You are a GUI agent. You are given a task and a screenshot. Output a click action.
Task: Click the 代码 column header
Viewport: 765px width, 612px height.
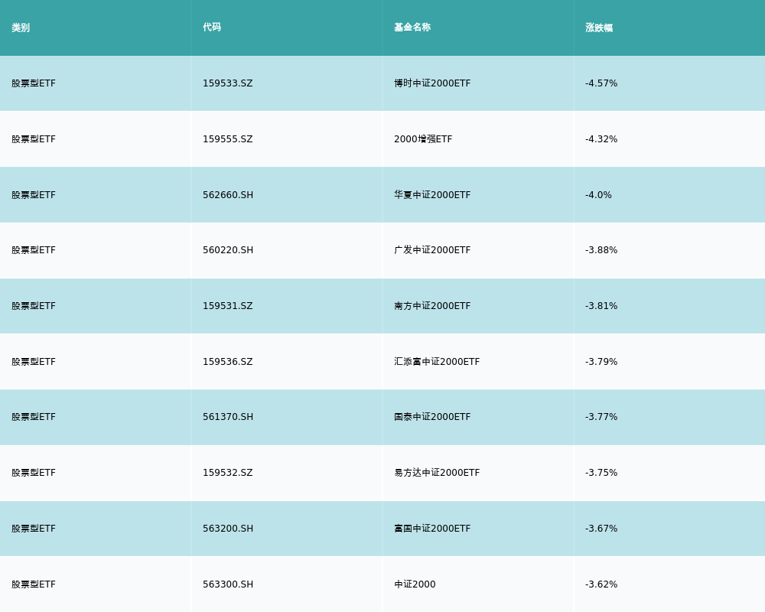[x=212, y=28]
